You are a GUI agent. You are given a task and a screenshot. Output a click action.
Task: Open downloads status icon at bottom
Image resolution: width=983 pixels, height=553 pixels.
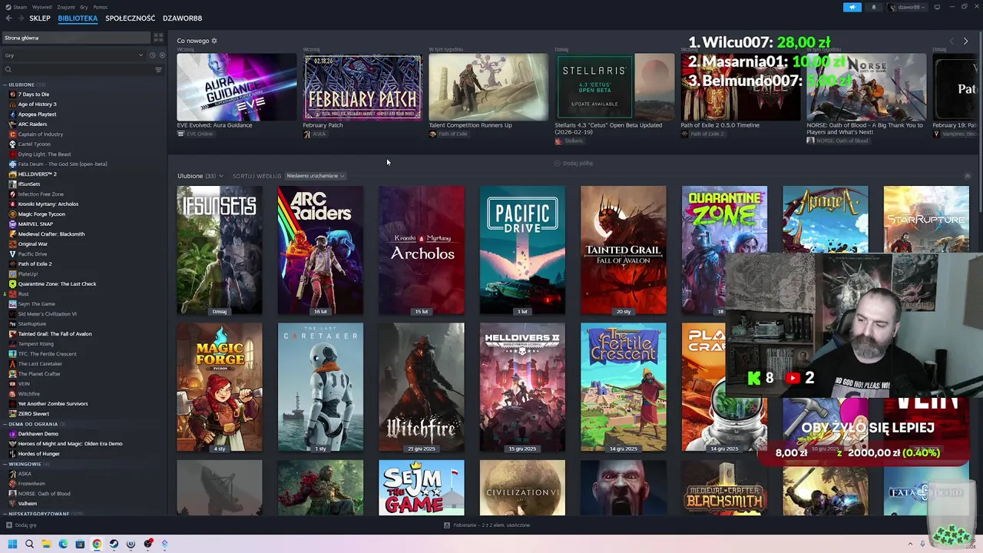click(x=447, y=525)
